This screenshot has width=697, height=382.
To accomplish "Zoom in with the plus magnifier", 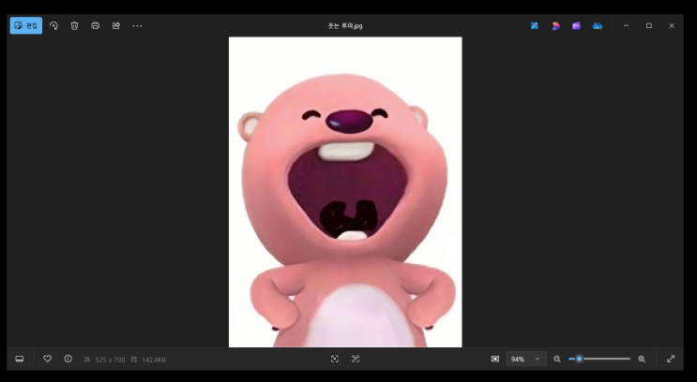I will (x=642, y=359).
